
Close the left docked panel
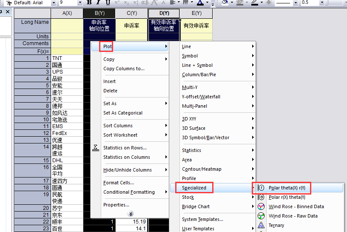[8, 12]
